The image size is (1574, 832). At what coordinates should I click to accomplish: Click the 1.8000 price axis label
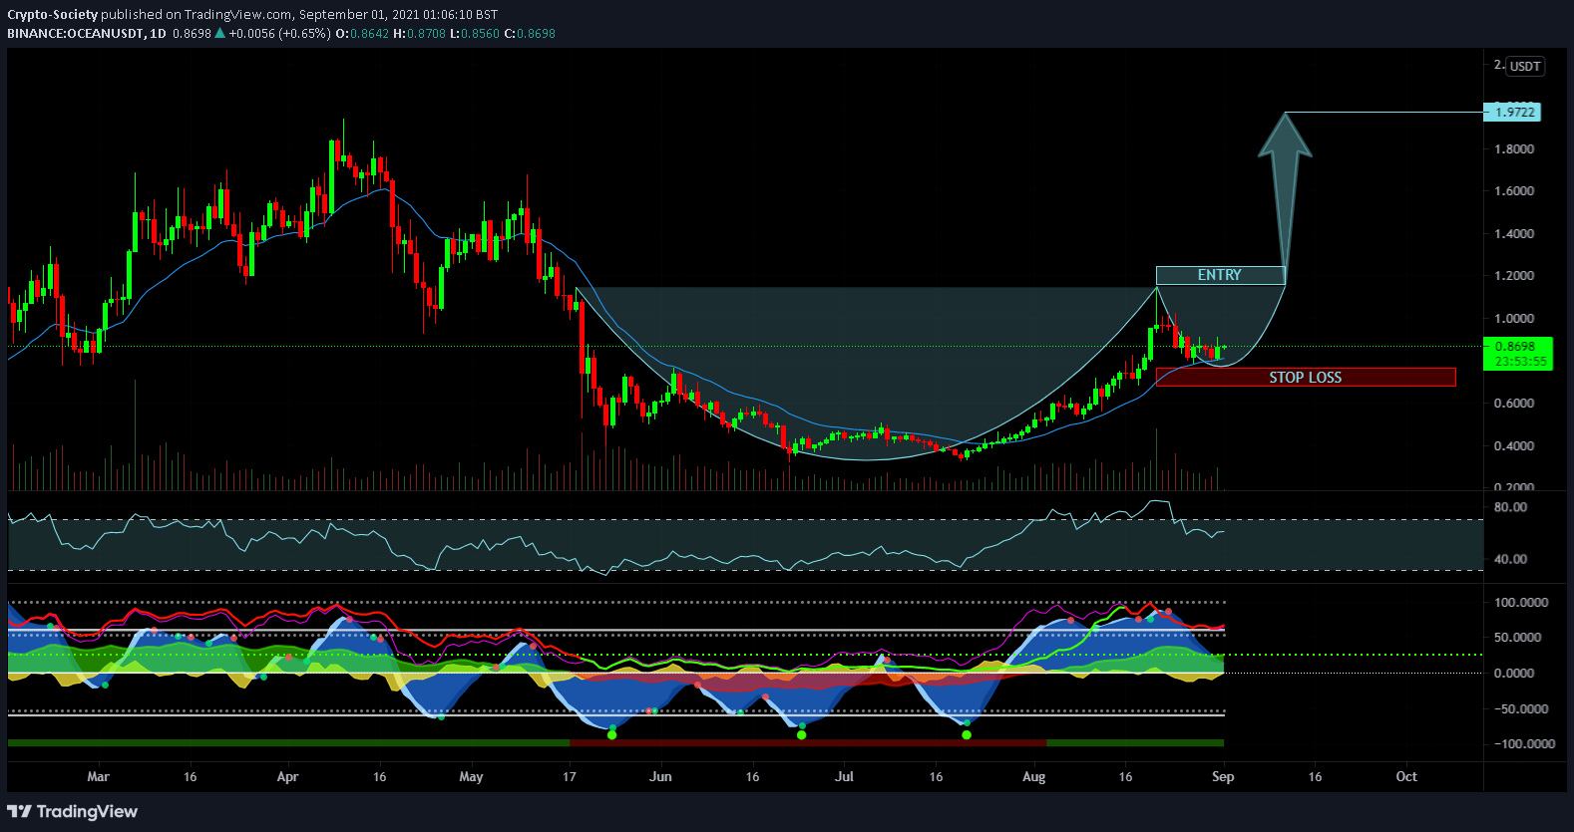[1513, 148]
